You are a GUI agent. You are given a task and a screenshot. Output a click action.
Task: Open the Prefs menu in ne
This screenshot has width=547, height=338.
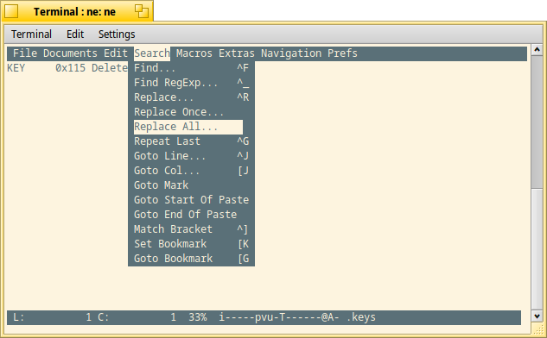coord(342,53)
